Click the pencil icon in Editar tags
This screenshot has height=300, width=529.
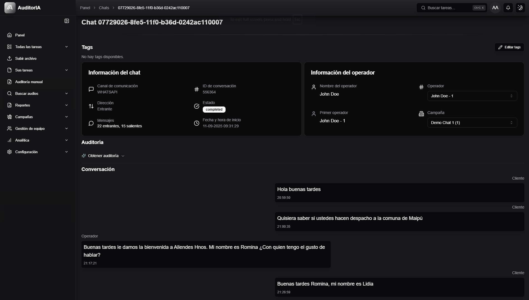click(x=500, y=47)
